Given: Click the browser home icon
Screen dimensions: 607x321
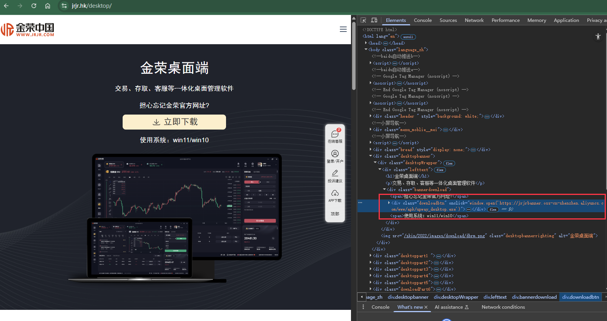Looking at the screenshot, I should pos(48,6).
